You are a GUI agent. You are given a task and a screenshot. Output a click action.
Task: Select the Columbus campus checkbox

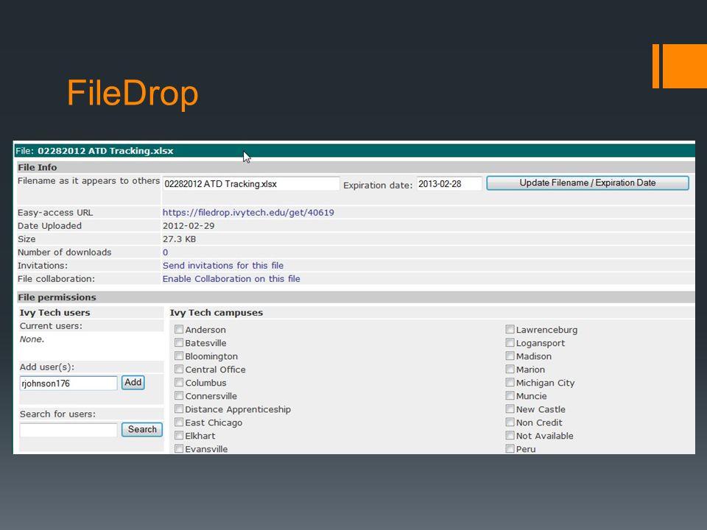[179, 383]
